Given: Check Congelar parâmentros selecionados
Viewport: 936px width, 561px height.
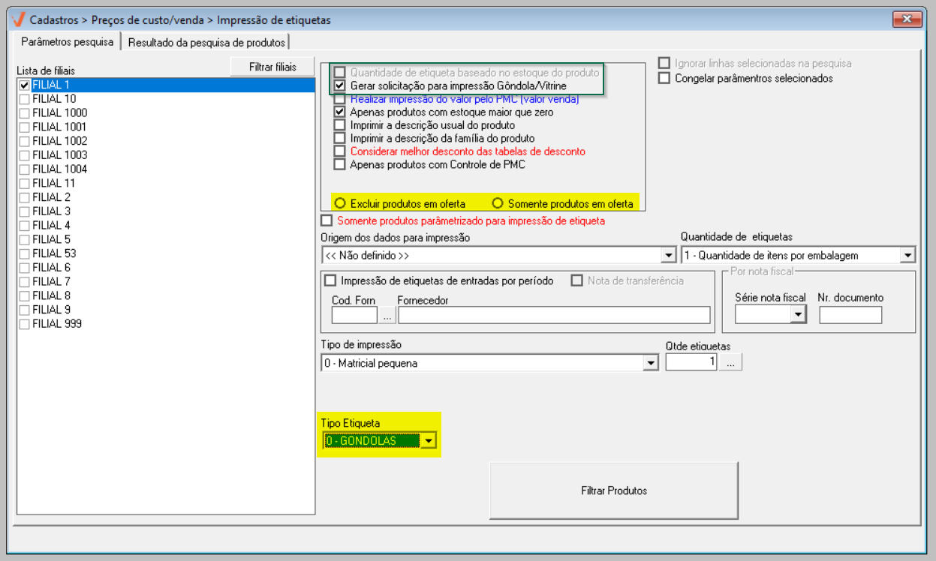Looking at the screenshot, I should (664, 78).
